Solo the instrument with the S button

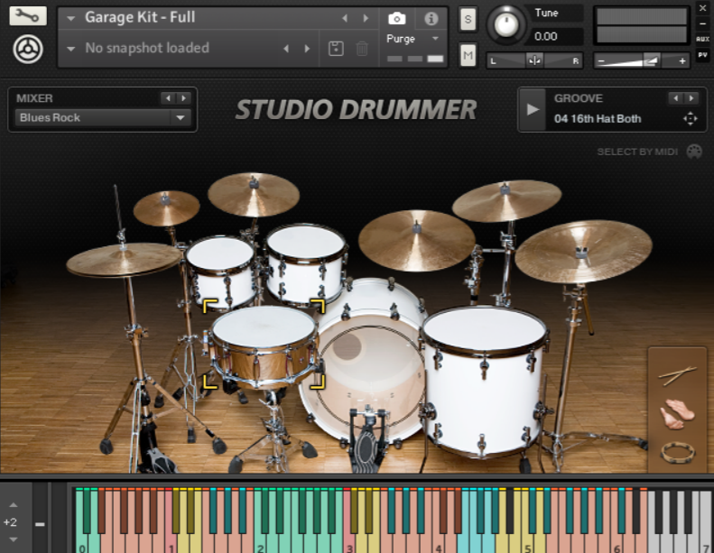tap(468, 19)
